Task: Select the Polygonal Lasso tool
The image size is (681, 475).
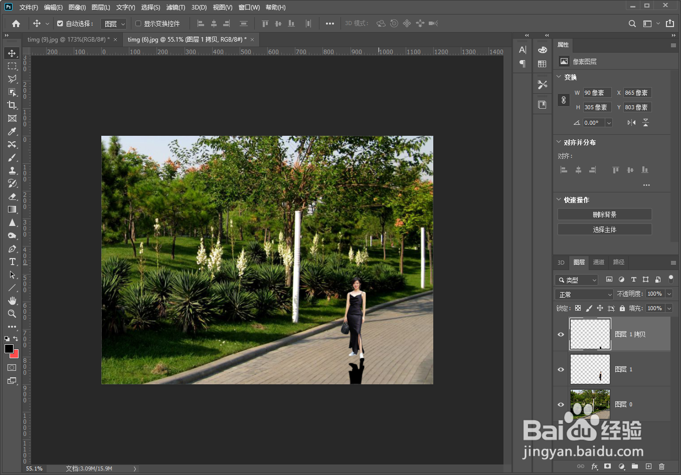Action: (x=12, y=79)
